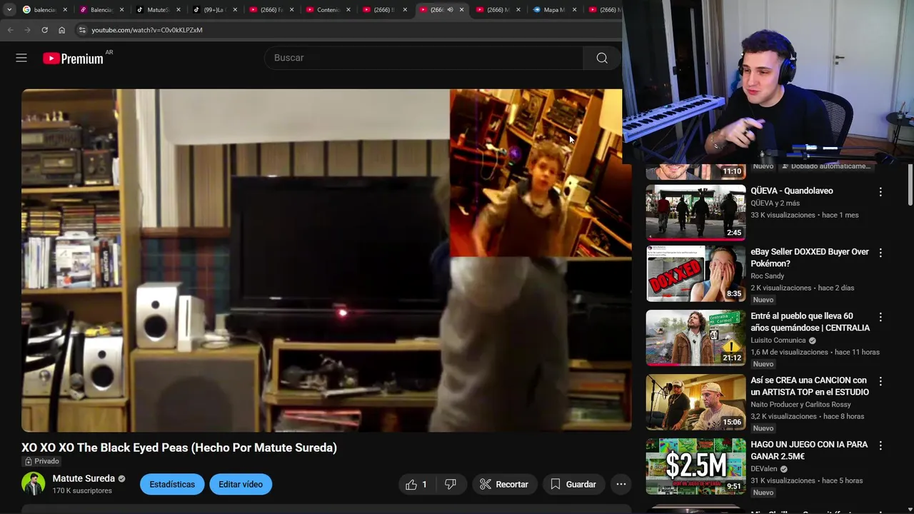
Task: Open 'Así se CREA una CANCION' thumbnail
Action: tap(695, 402)
